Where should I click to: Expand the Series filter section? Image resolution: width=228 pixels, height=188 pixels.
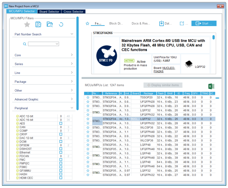pyautogui.click(x=72, y=64)
